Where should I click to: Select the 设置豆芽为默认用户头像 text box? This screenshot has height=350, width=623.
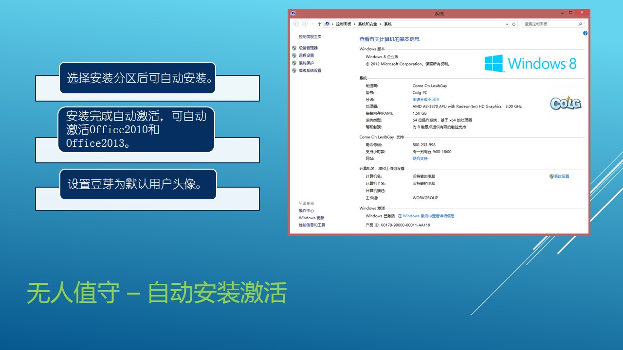coord(138,184)
